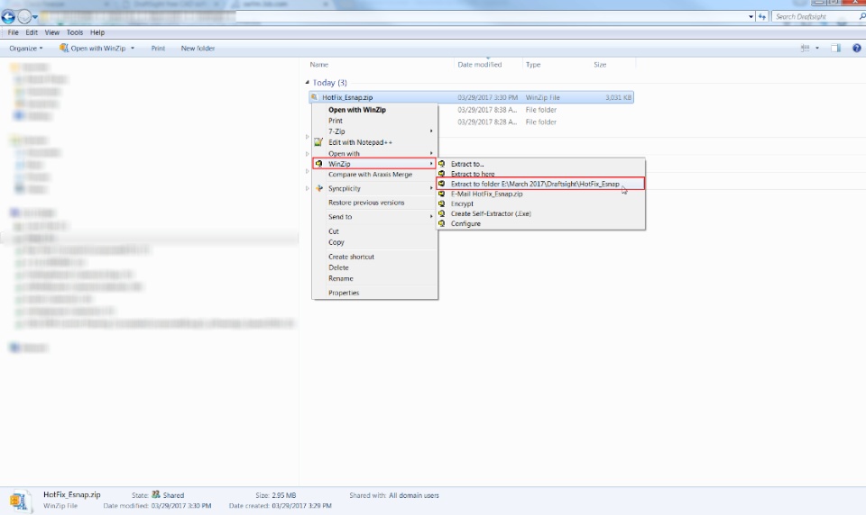Click the icon beside Extract to...
The width and height of the screenshot is (866, 515).
(442, 164)
